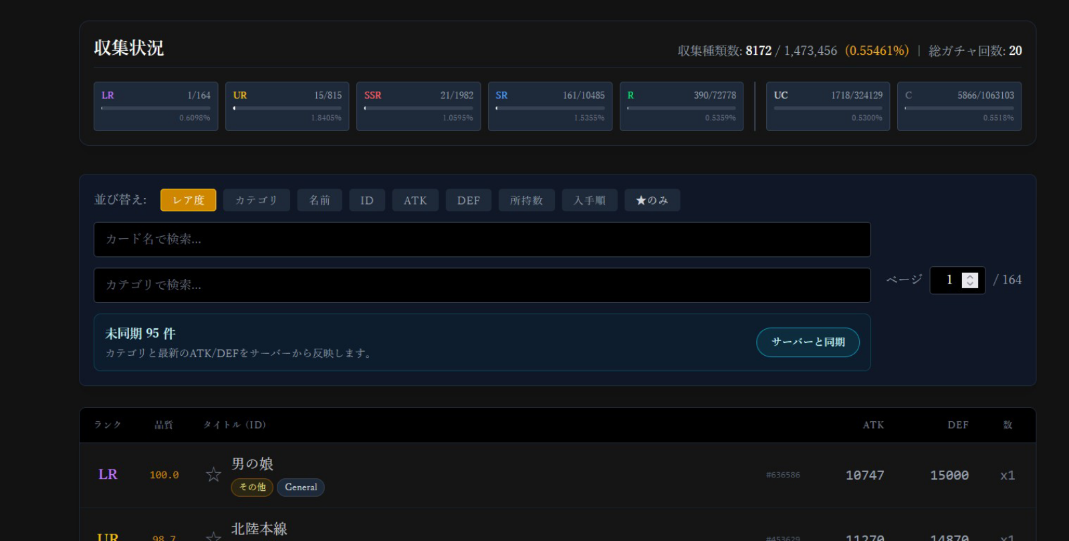Toggle the ★のみ favorites-only filter
Screen dimensions: 1069x541
tap(652, 200)
